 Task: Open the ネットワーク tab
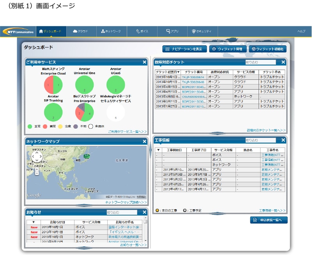point(112,31)
